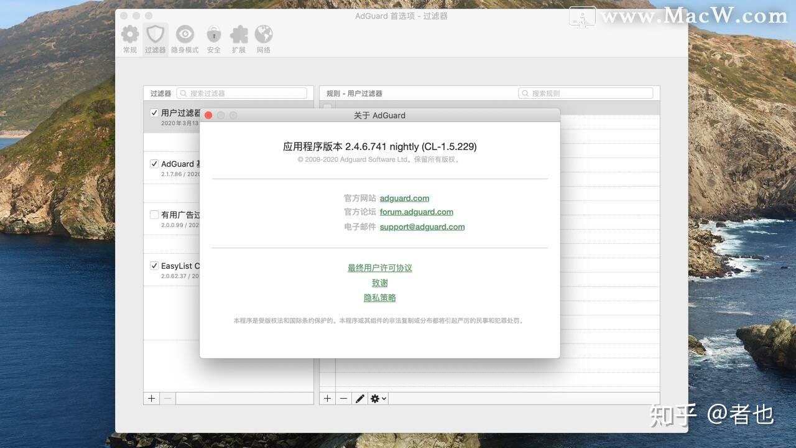This screenshot has width=796, height=448.
Task: Remove selected filter with the minus button
Action: pyautogui.click(x=167, y=398)
